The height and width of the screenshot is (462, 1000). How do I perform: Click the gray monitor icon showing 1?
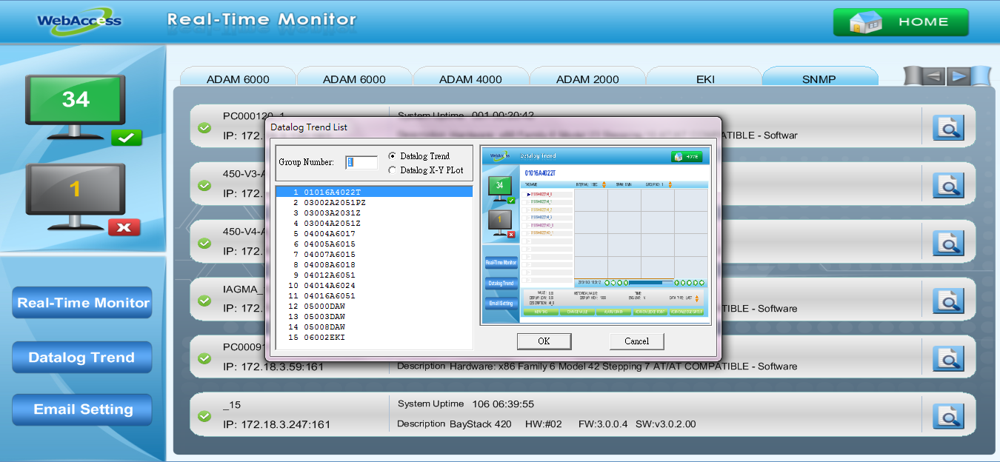coord(76,195)
